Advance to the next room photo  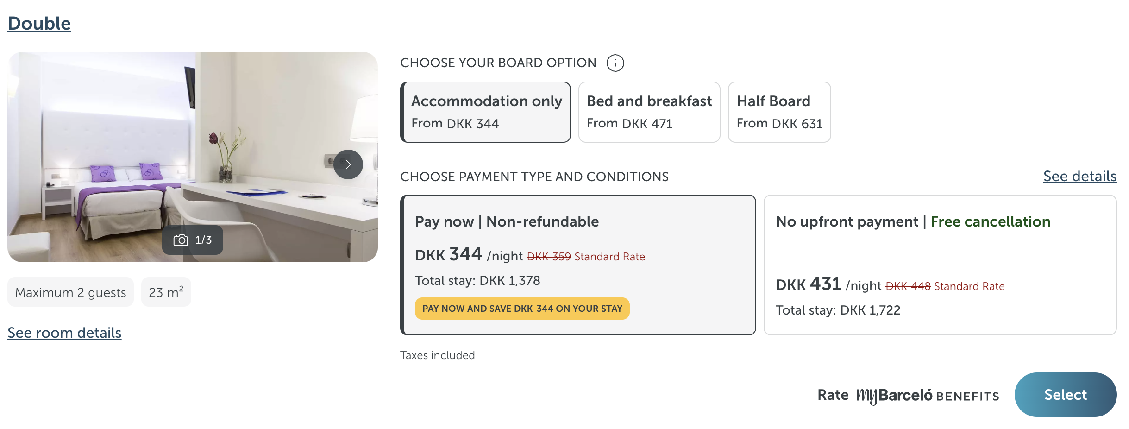[x=348, y=164]
